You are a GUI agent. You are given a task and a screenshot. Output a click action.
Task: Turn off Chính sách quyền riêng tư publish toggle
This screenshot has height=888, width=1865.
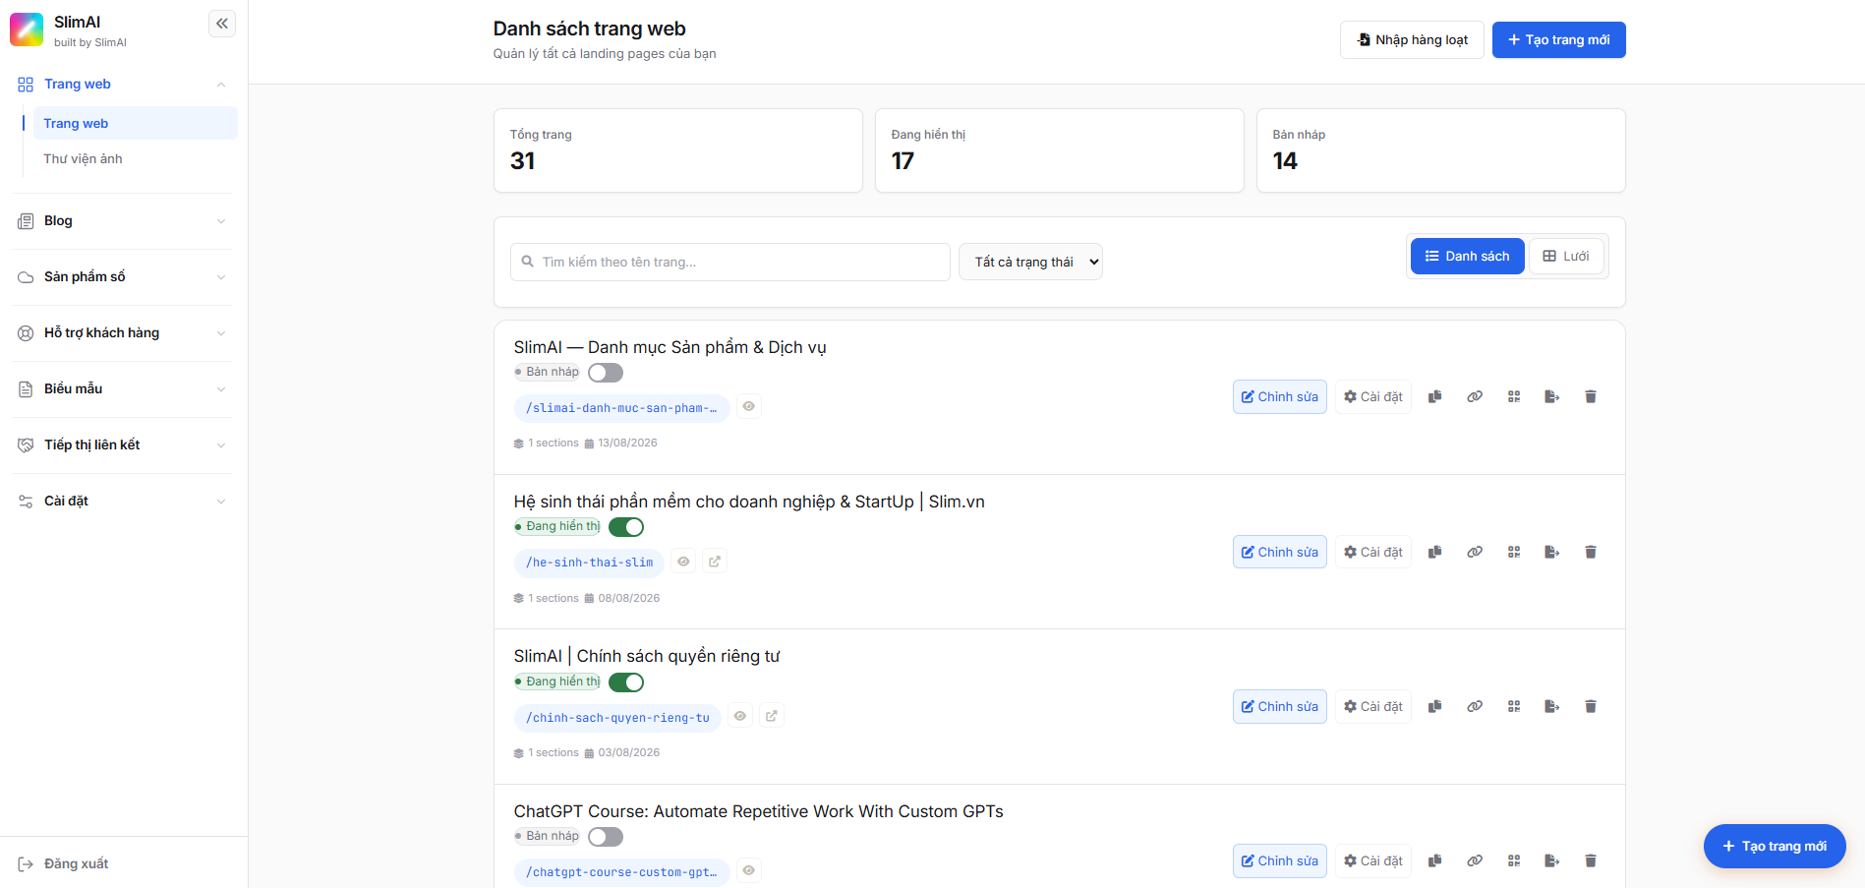click(x=626, y=682)
